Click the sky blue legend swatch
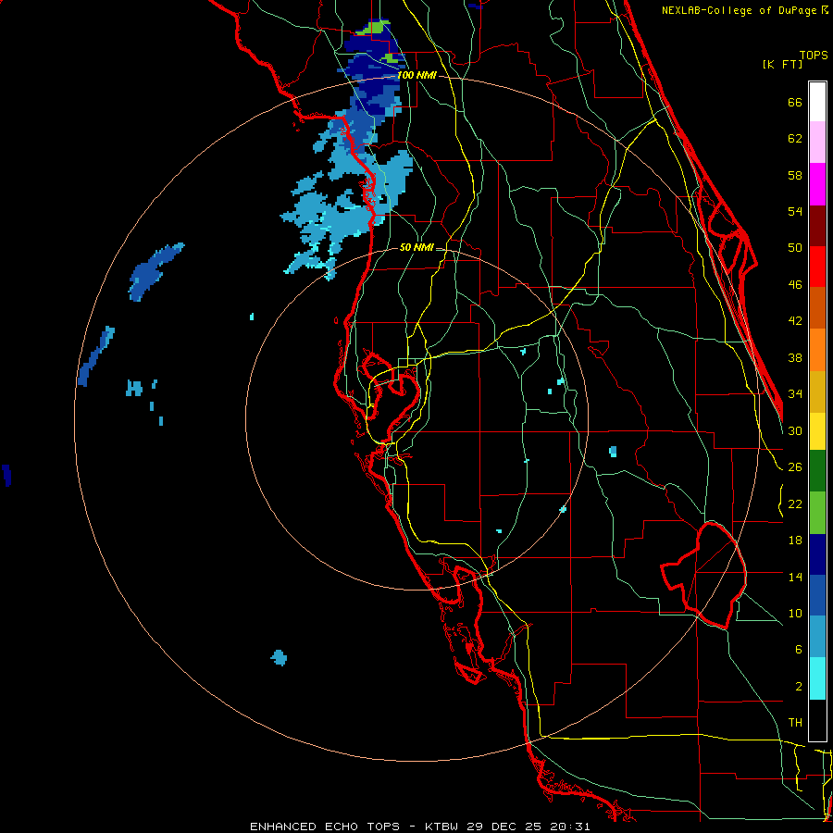Image resolution: width=833 pixels, height=833 pixels. pyautogui.click(x=817, y=637)
